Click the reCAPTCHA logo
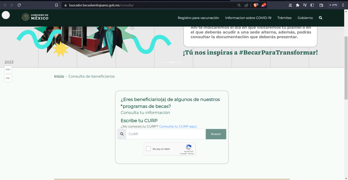 tap(189, 147)
